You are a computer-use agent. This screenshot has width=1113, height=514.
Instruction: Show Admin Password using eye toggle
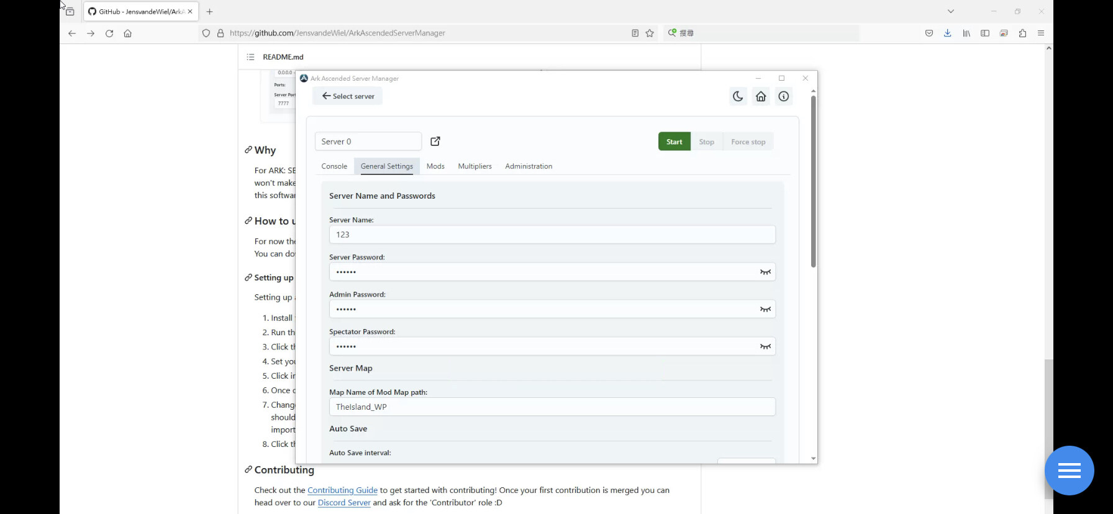click(x=765, y=309)
